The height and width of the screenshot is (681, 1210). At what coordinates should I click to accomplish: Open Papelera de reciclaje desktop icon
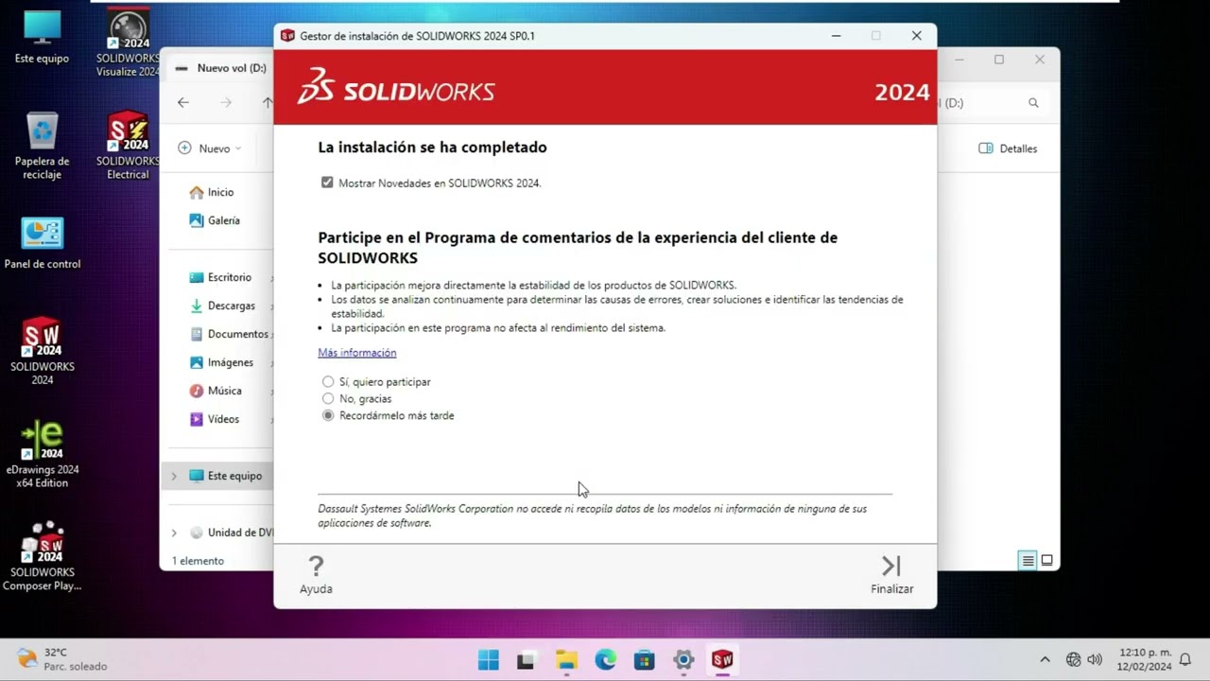click(42, 147)
